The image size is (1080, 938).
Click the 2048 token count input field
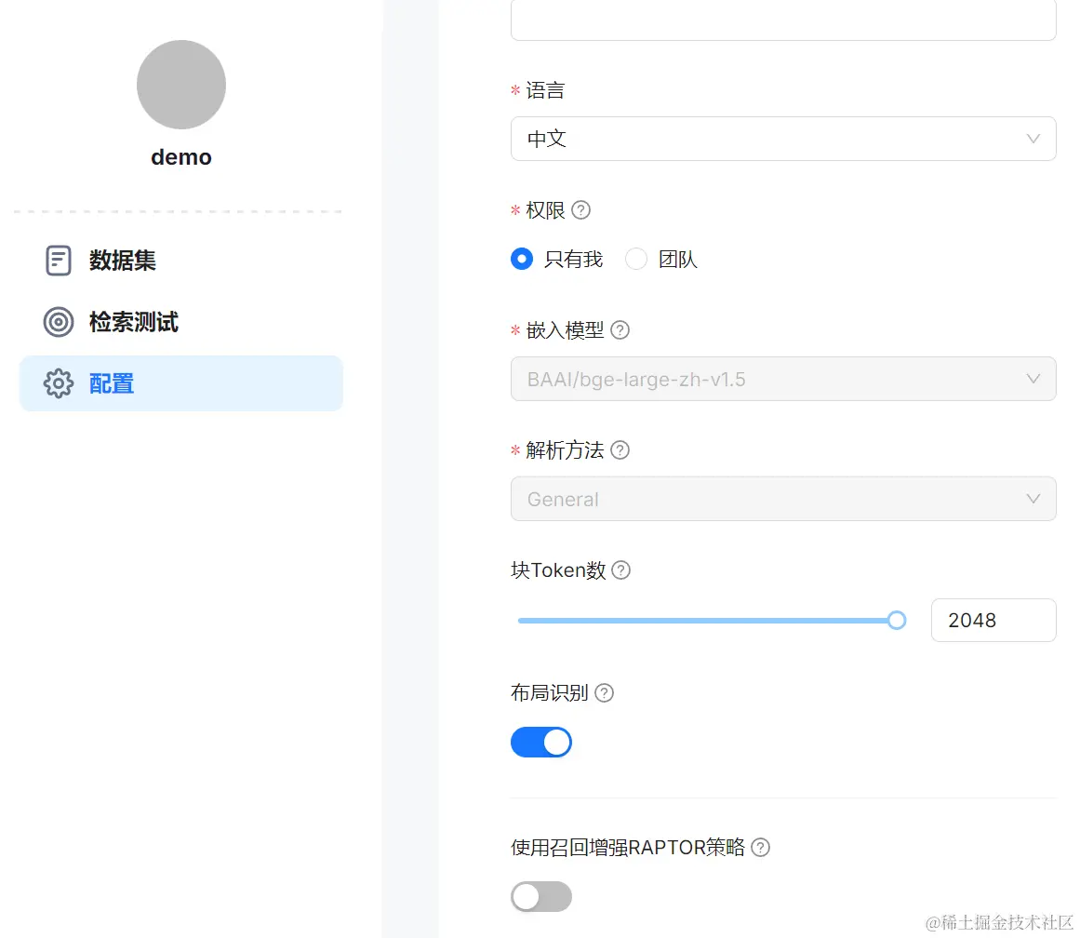[x=993, y=620]
